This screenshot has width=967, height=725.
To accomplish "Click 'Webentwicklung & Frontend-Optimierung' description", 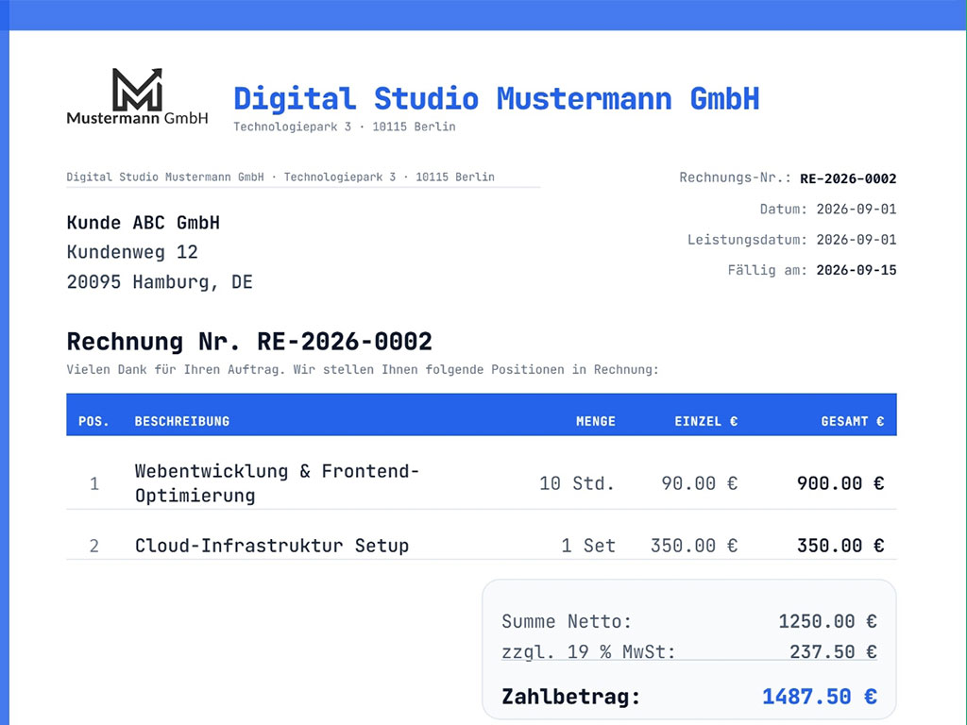I will click(277, 483).
